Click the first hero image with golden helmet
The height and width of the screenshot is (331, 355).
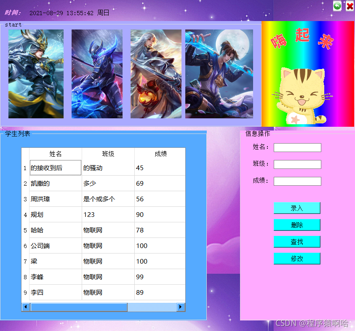click(x=36, y=74)
